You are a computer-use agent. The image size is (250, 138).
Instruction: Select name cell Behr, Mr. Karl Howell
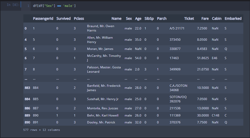pos(103,115)
